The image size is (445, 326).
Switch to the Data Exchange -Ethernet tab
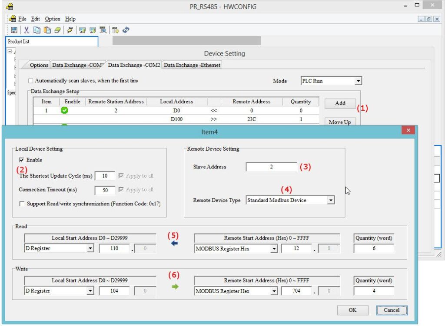tap(192, 65)
